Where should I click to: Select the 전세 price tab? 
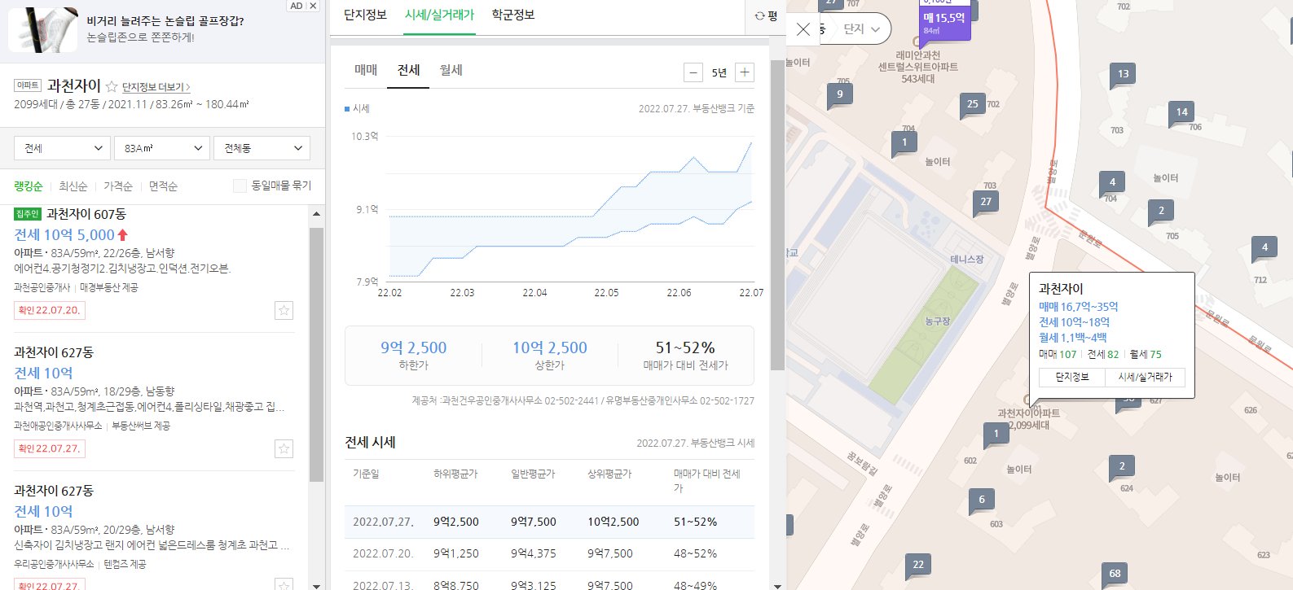(x=408, y=70)
